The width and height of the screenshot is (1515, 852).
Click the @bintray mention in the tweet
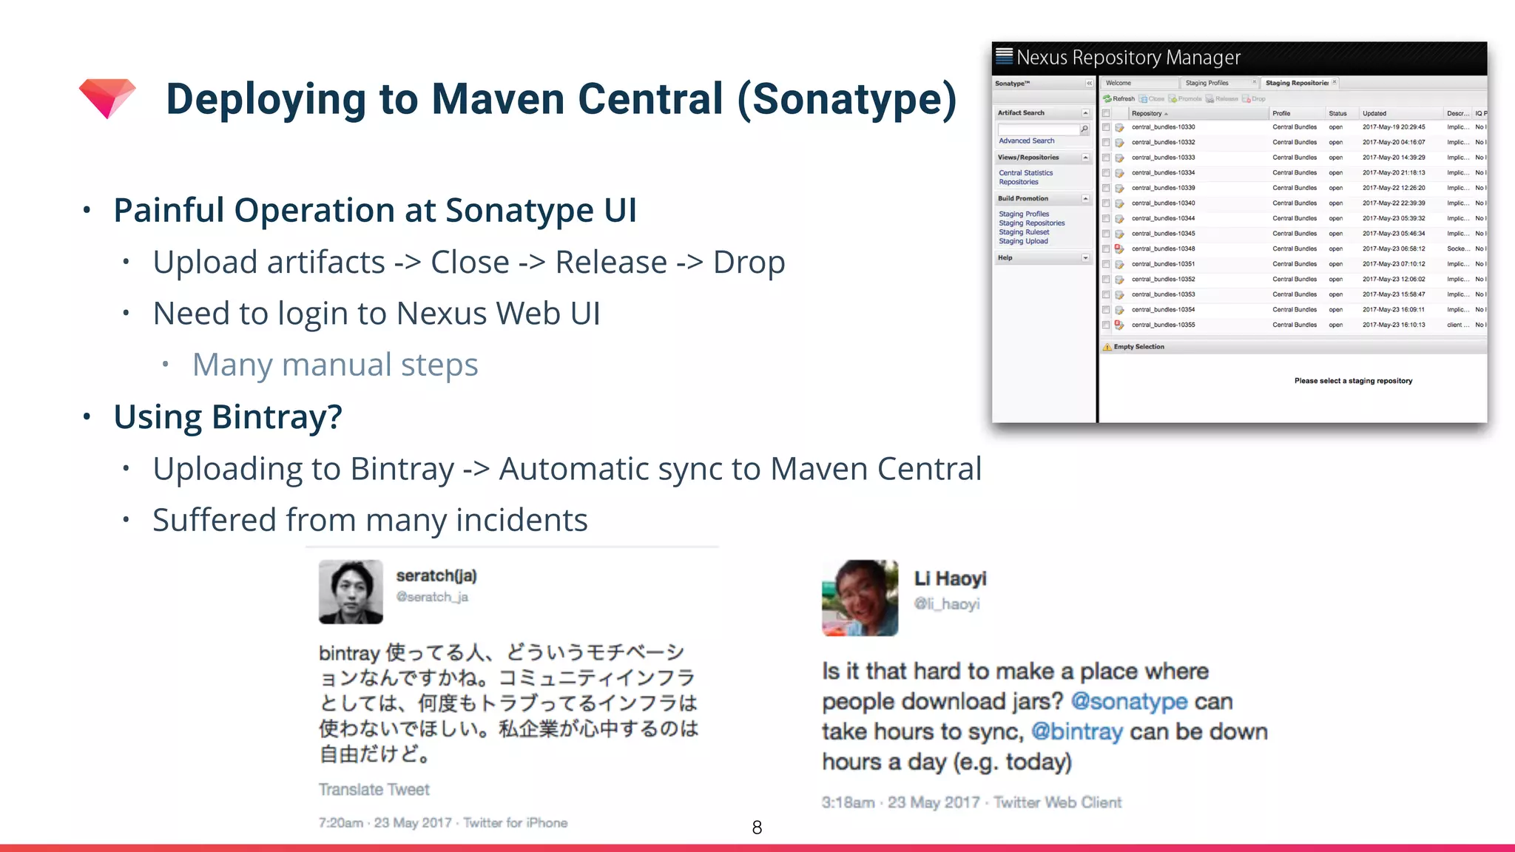(x=1077, y=731)
